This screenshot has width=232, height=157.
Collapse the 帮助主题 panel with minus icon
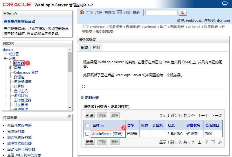pyautogui.click(x=70, y=117)
